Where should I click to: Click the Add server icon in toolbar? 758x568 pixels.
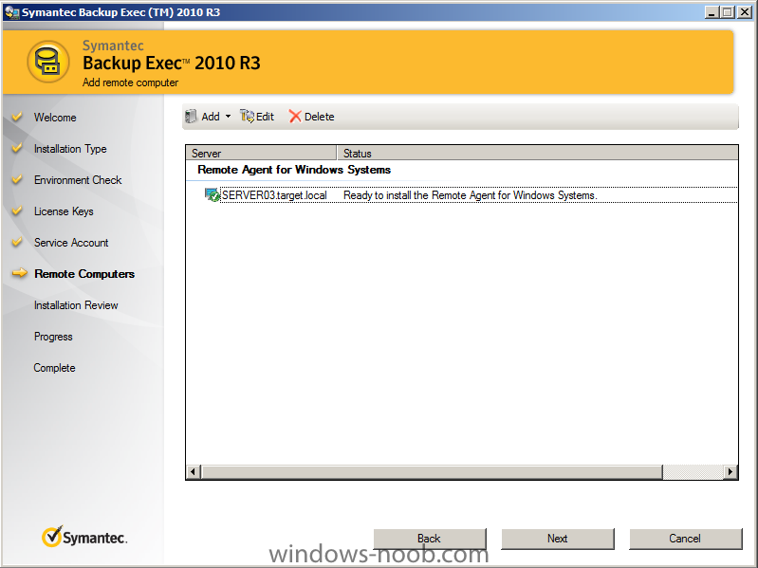[x=192, y=117]
